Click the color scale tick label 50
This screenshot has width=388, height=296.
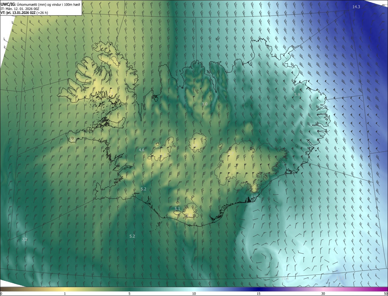pyautogui.click(x=386, y=294)
